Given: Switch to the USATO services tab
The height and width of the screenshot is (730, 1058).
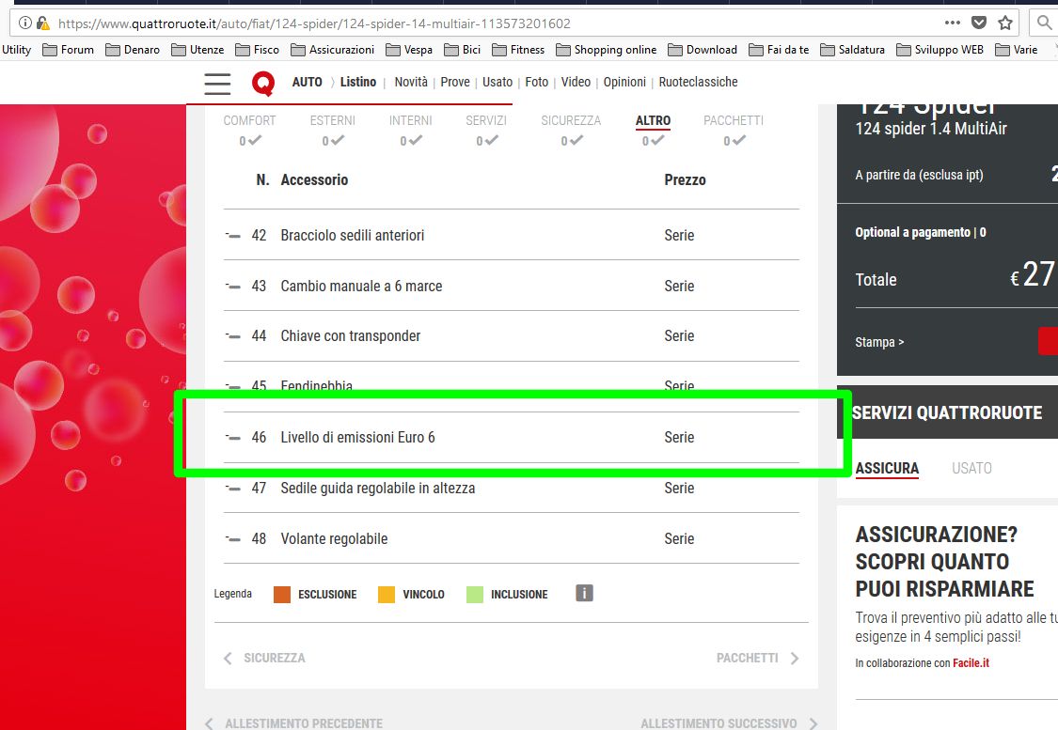Looking at the screenshot, I should point(971,468).
